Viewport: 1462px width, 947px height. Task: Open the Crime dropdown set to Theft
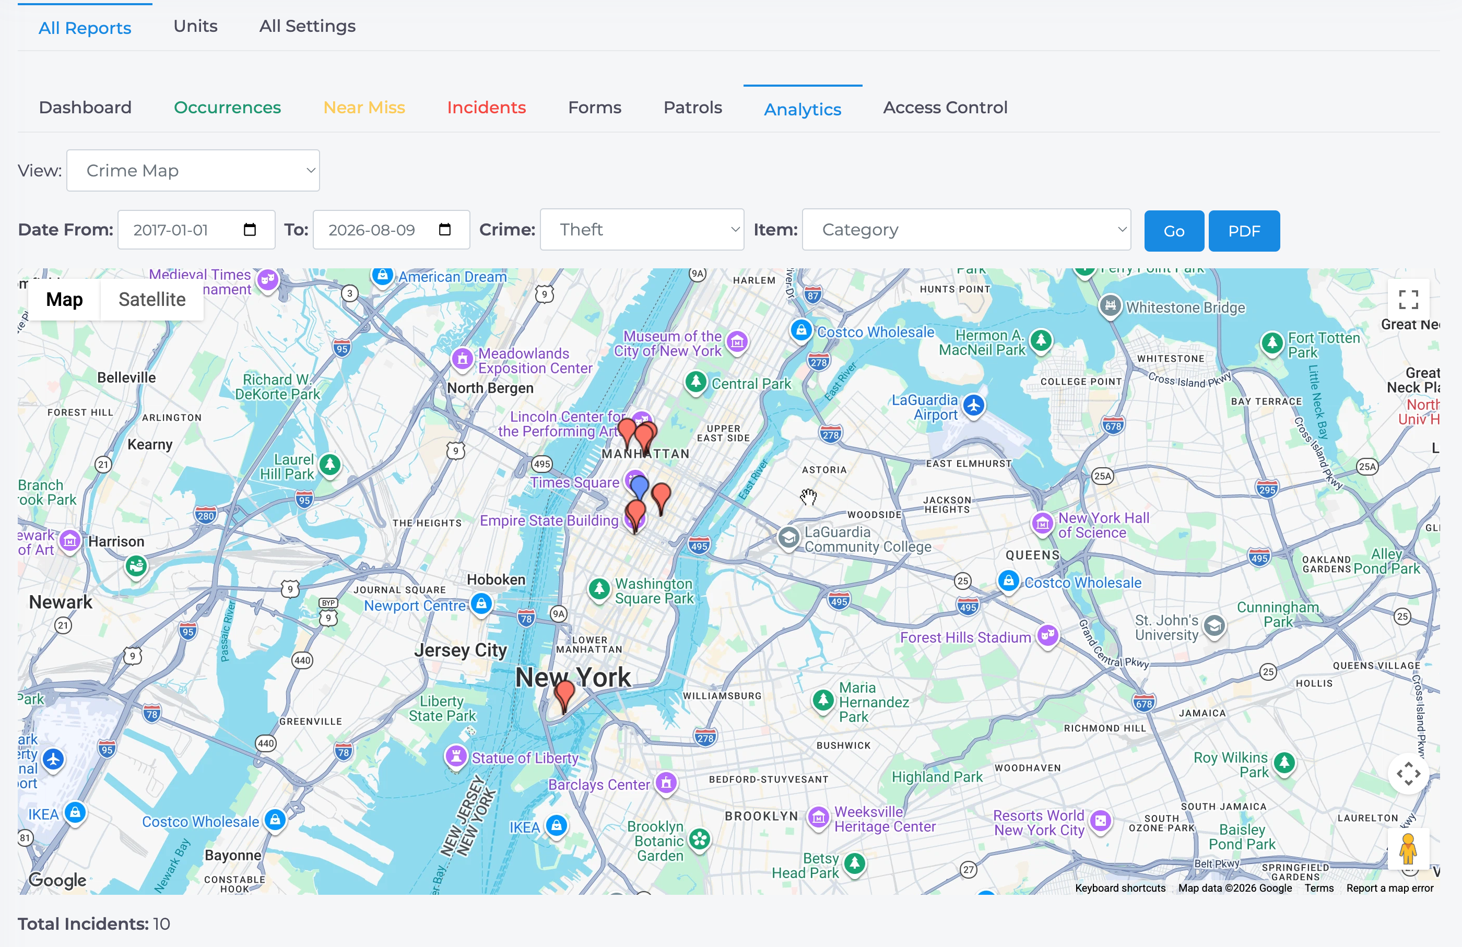tap(642, 230)
